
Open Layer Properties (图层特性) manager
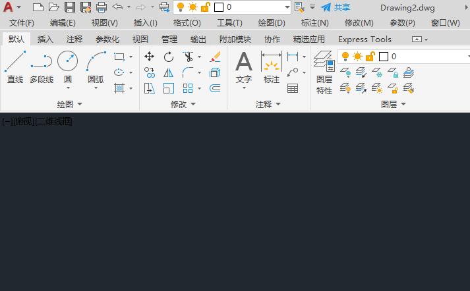tap(324, 72)
